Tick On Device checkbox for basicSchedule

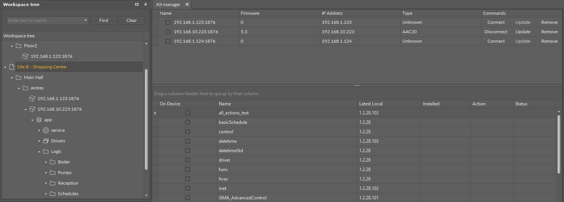[x=187, y=122]
